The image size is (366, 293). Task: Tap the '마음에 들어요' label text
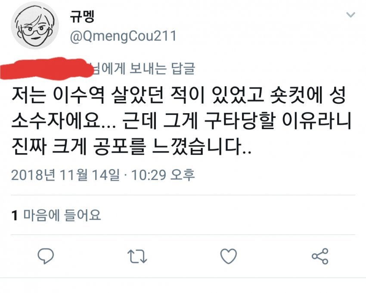point(62,215)
